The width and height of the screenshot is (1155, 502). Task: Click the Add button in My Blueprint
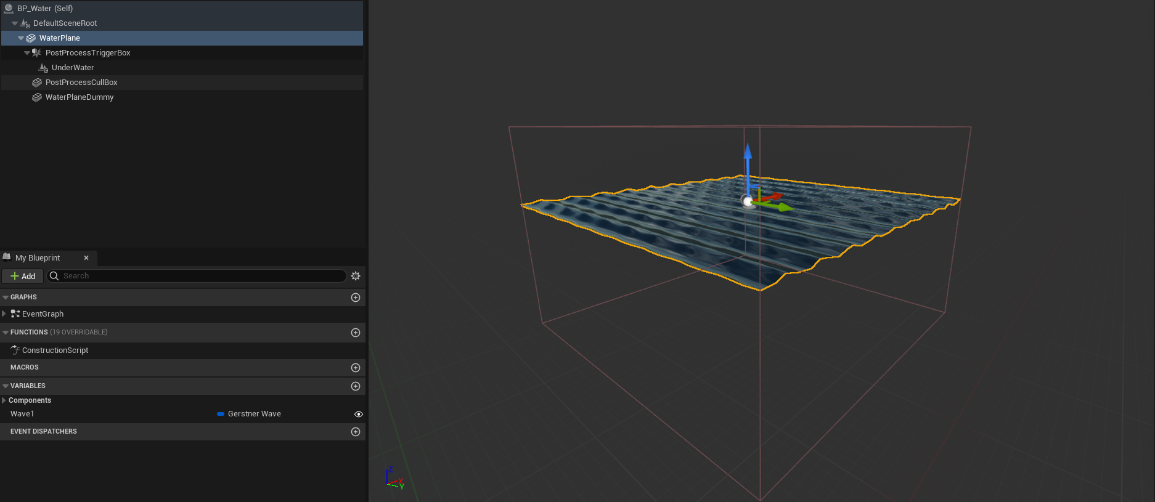point(23,276)
